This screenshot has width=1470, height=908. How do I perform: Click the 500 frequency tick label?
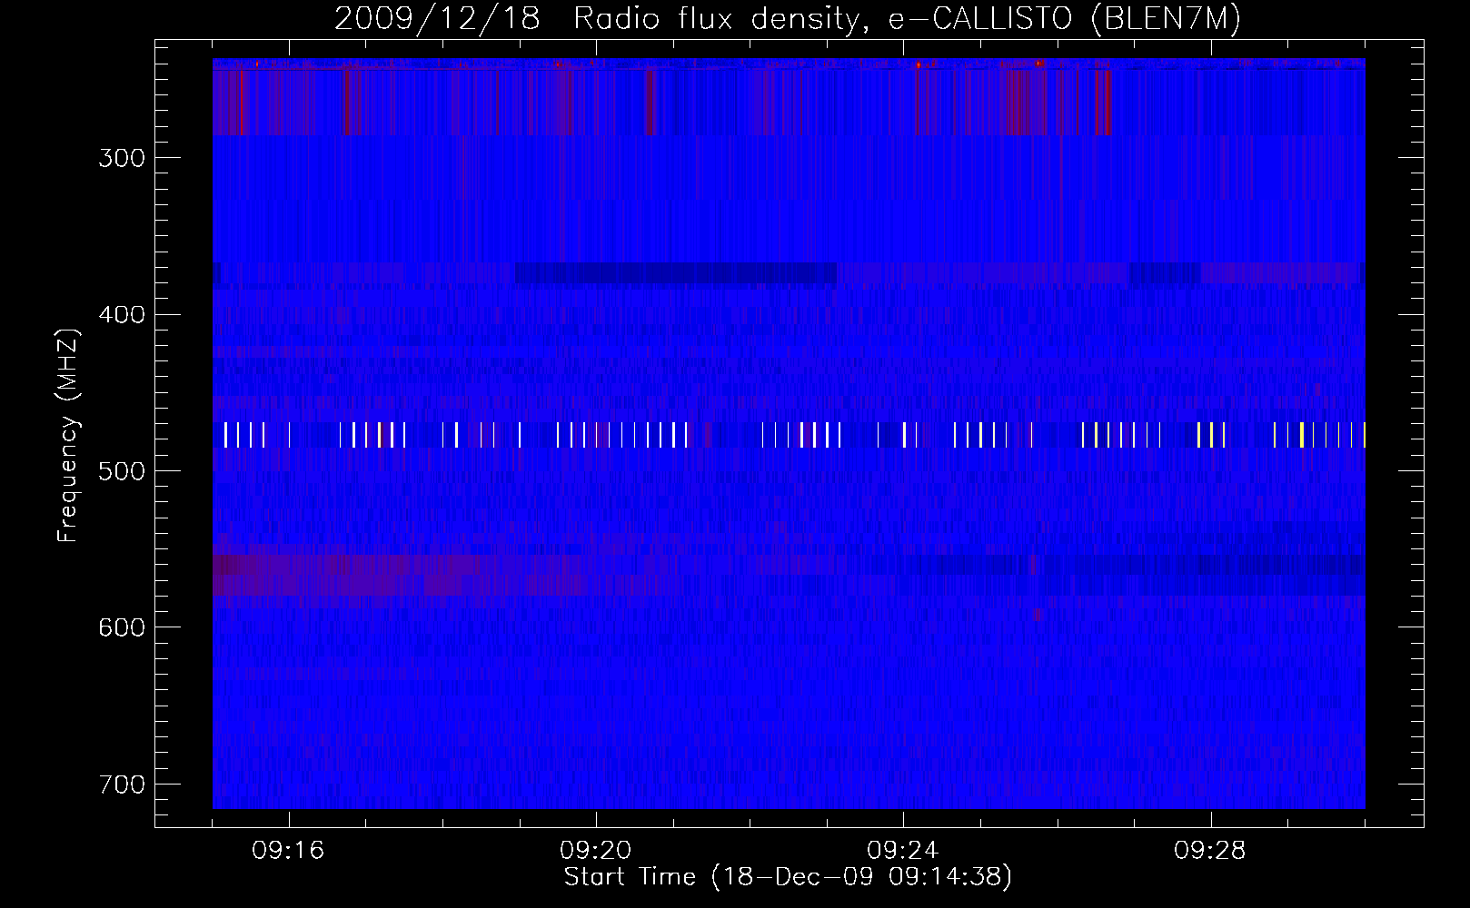tap(122, 471)
